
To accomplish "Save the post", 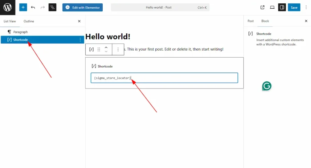I will pyautogui.click(x=294, y=7).
